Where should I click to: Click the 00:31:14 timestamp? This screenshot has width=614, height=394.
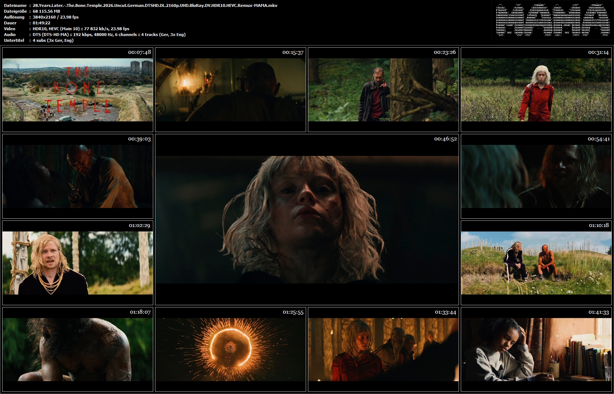click(598, 52)
